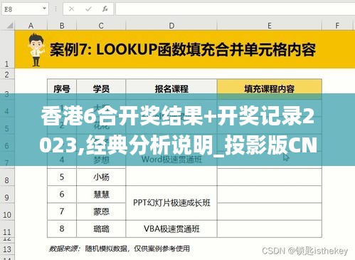Click the student cell 小杨

[x=101, y=177]
